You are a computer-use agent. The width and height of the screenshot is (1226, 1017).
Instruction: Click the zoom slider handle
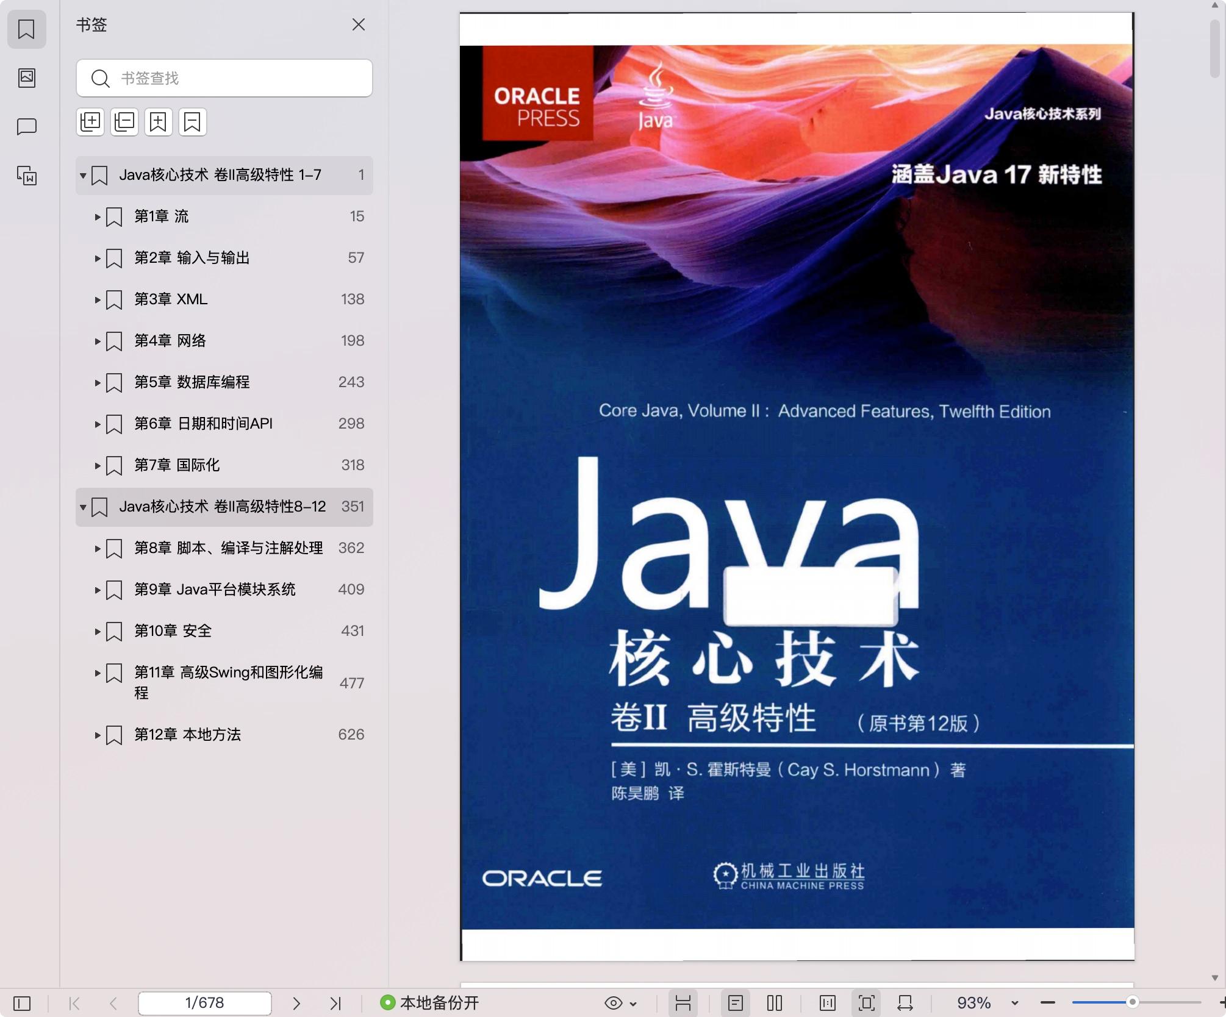[x=1133, y=1002]
